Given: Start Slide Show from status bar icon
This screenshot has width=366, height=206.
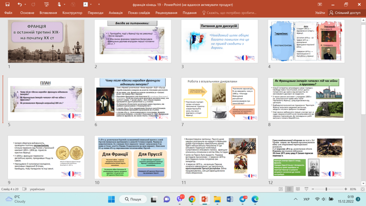Looking at the screenshot, I should pyautogui.click(x=306, y=189).
